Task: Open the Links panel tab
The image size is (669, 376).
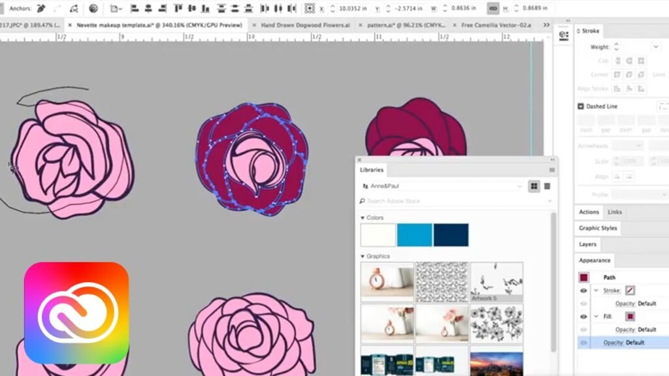Action: pyautogui.click(x=614, y=212)
